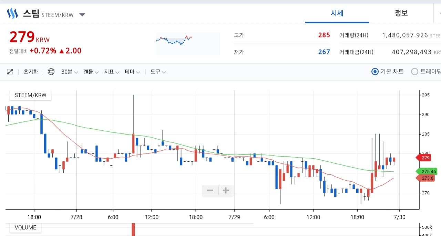The height and width of the screenshot is (236, 441).
Task: Click the 273.8 moving average price tag
Action: pos(427,178)
